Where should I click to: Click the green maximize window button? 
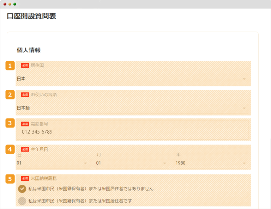[x=15, y=4]
